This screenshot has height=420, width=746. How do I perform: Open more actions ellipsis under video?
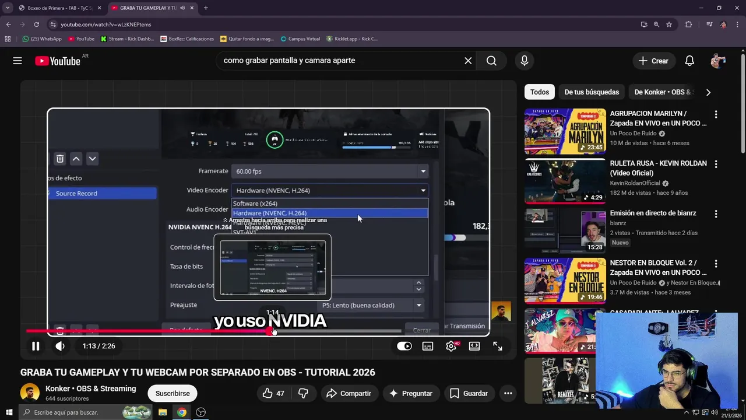tap(508, 393)
